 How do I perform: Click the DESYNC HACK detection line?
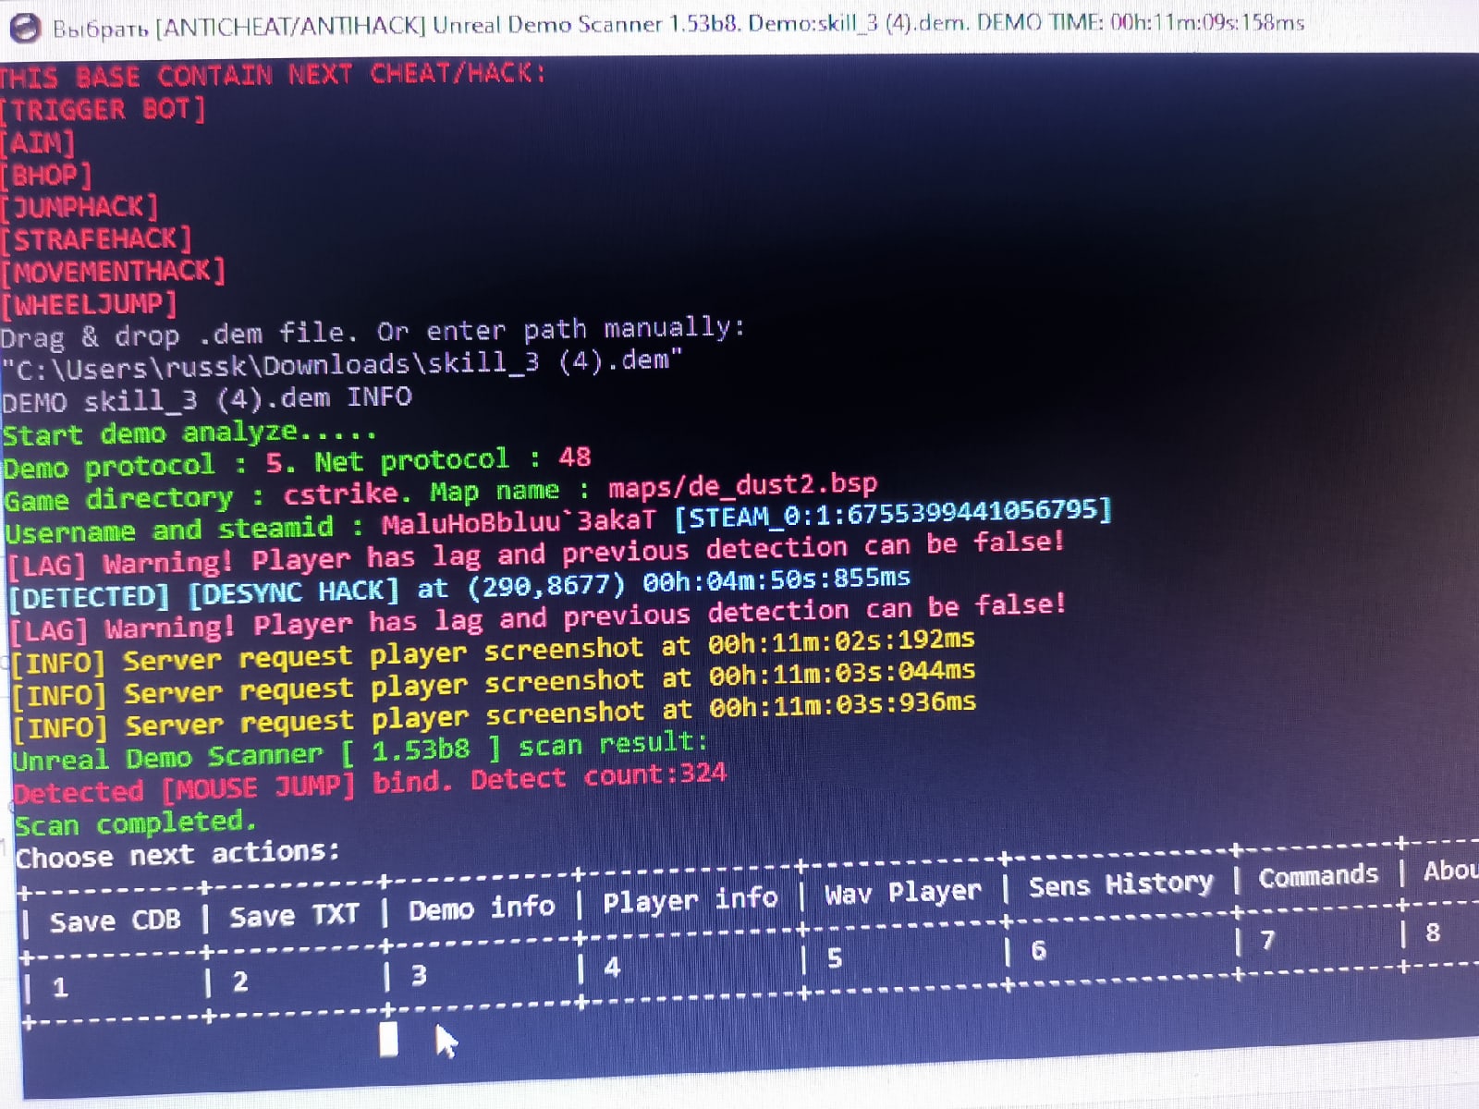459,588
